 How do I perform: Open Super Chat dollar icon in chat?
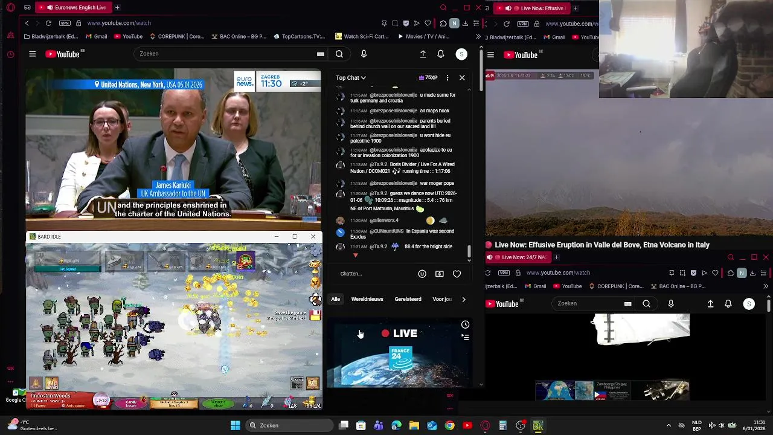click(x=440, y=274)
